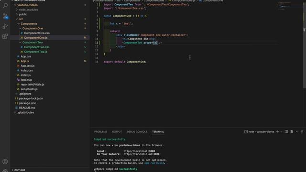Open the Manage gear icon
Viewport: 306px width, 172px height.
tap(5, 171)
